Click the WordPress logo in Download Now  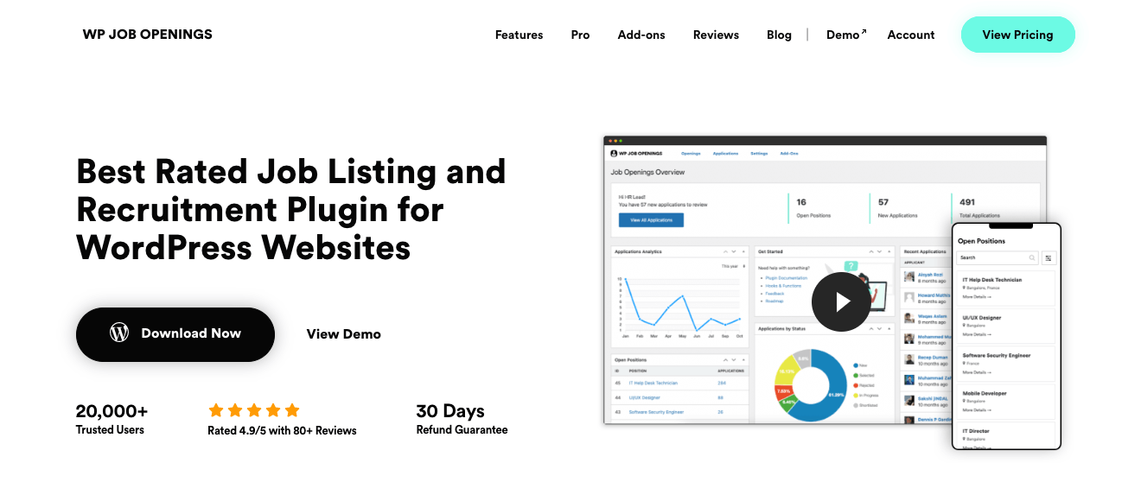(119, 333)
